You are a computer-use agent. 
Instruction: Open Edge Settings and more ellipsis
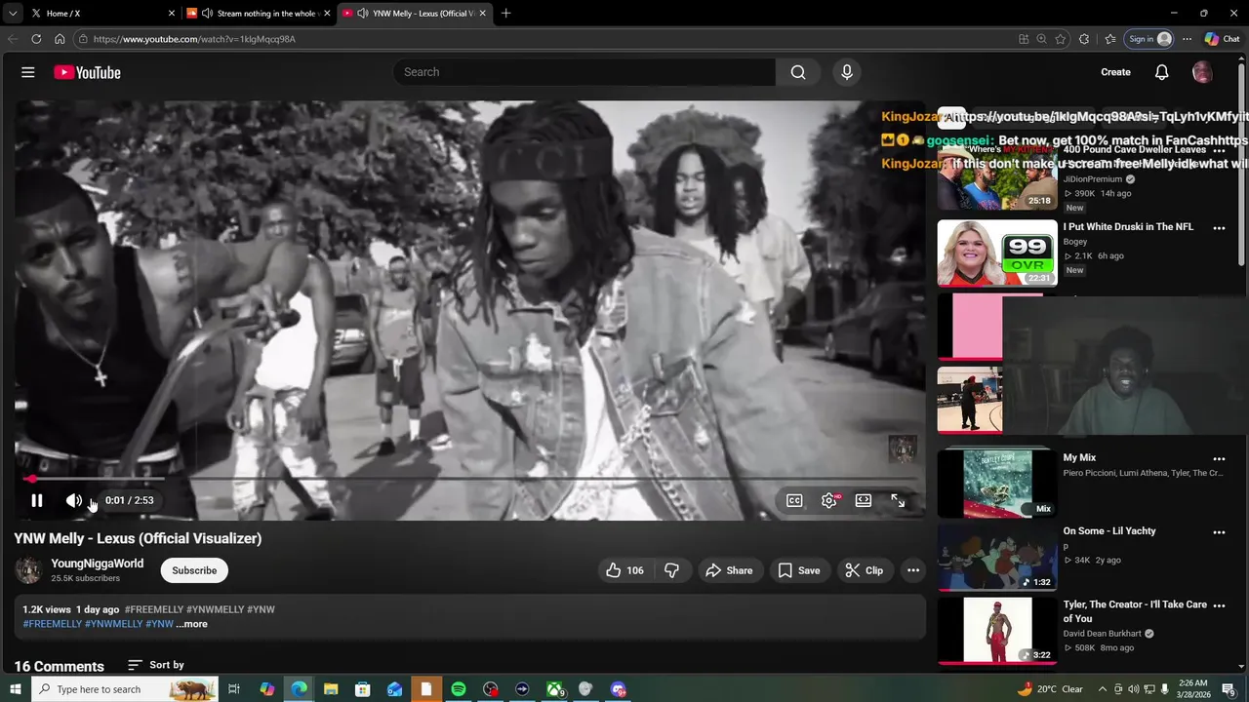pos(1187,39)
